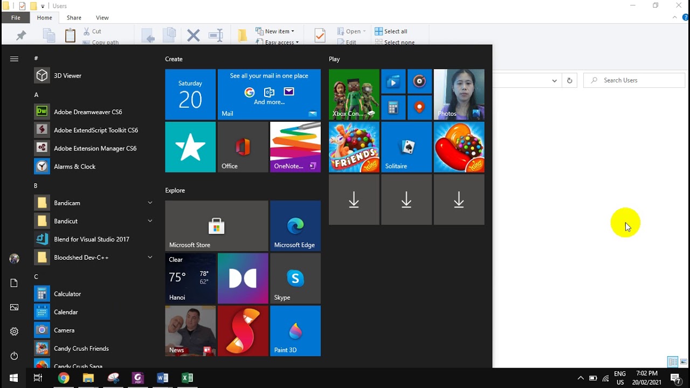Open the Hanoi weather tile
The image size is (690, 388).
click(190, 279)
